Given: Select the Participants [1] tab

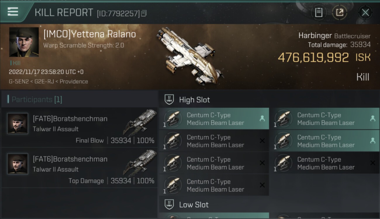Looking at the screenshot, I should click(37, 100).
